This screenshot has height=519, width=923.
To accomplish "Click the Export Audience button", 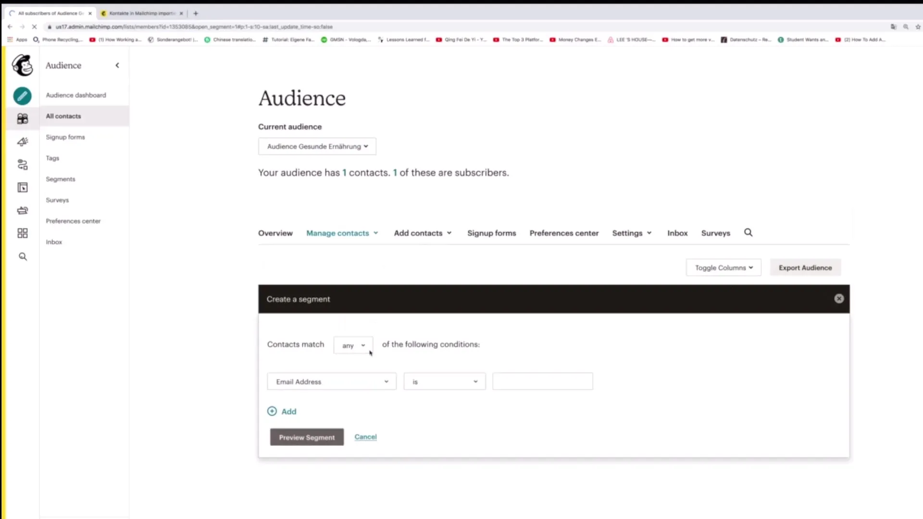I will [x=805, y=268].
